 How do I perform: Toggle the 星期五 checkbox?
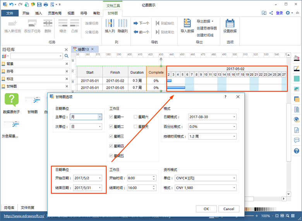coord(111,156)
